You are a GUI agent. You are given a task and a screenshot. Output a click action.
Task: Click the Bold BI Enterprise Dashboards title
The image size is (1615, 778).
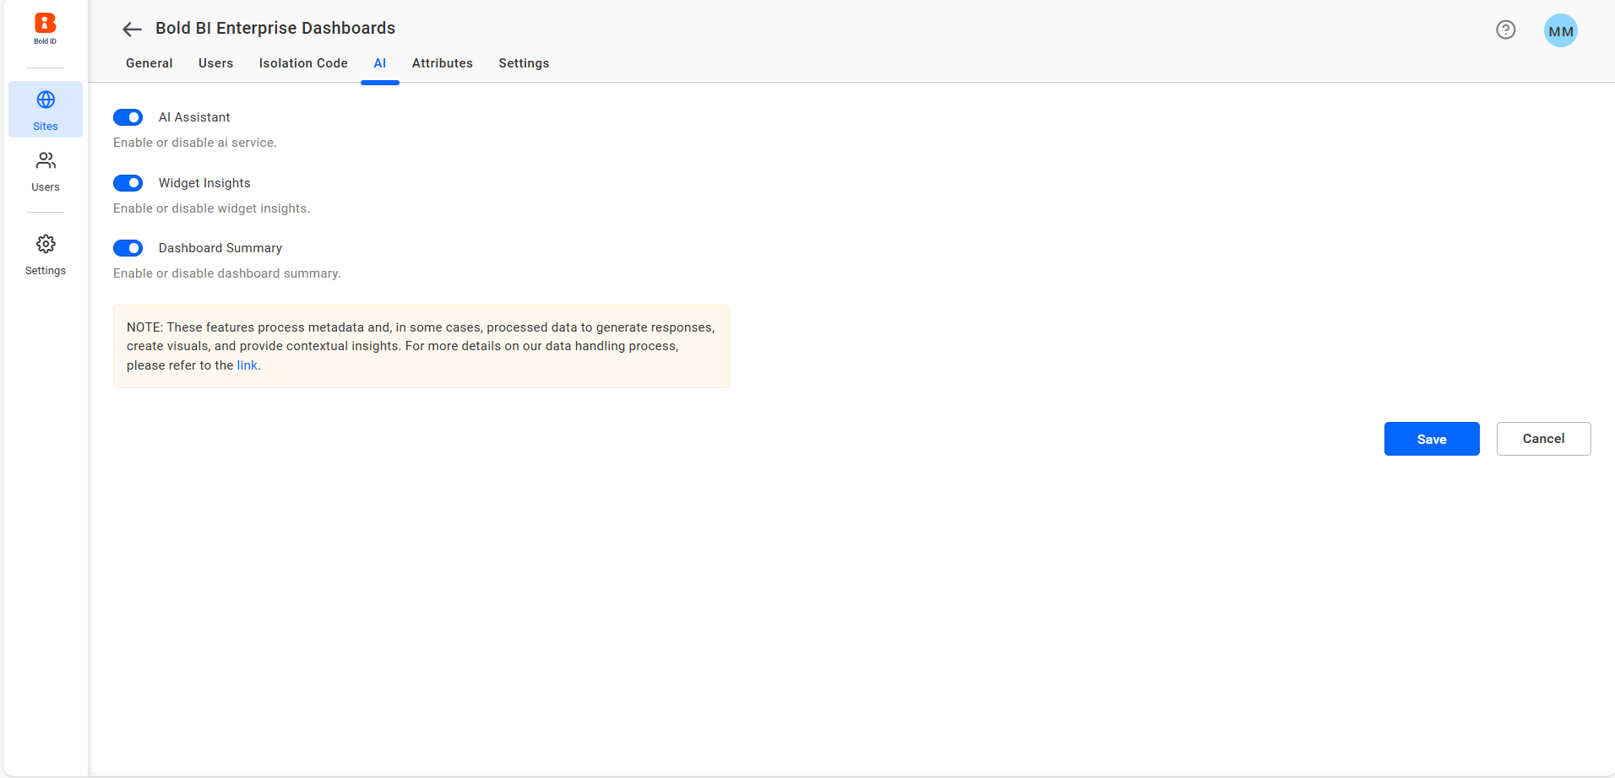tap(275, 28)
